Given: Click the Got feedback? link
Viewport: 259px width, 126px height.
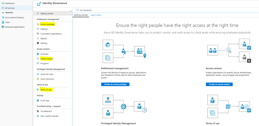Looking at the screenshot, I should (x=86, y=10).
